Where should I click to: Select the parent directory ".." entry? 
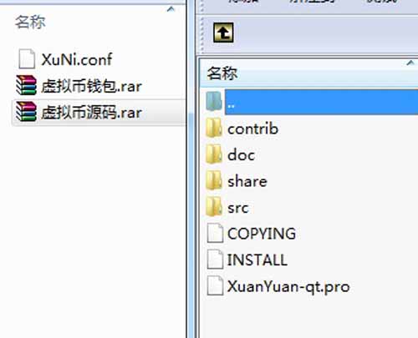pyautogui.click(x=312, y=102)
